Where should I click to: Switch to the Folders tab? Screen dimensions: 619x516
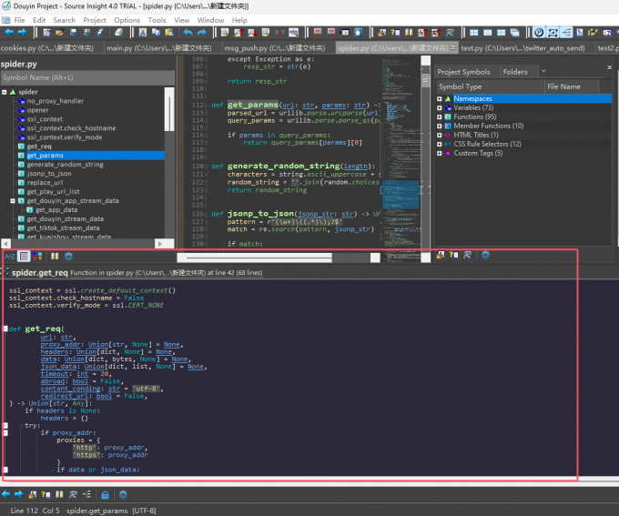(x=514, y=72)
